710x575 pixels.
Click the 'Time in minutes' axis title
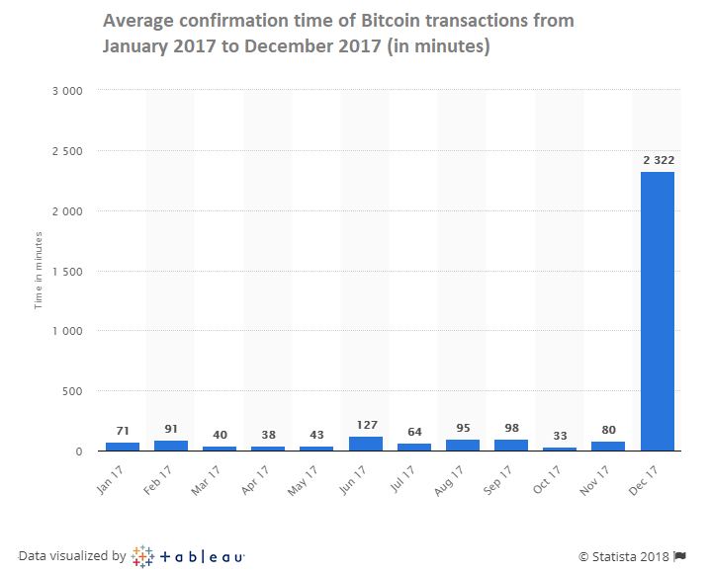(38, 270)
